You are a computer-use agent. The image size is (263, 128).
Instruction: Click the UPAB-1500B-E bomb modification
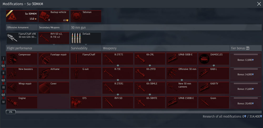click(x=181, y=102)
